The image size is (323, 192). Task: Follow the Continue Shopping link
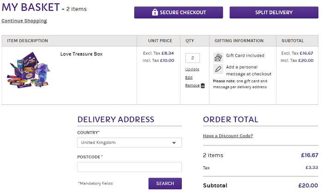pyautogui.click(x=24, y=21)
